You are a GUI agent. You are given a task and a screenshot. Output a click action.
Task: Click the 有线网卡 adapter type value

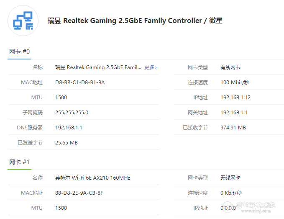tap(230, 67)
